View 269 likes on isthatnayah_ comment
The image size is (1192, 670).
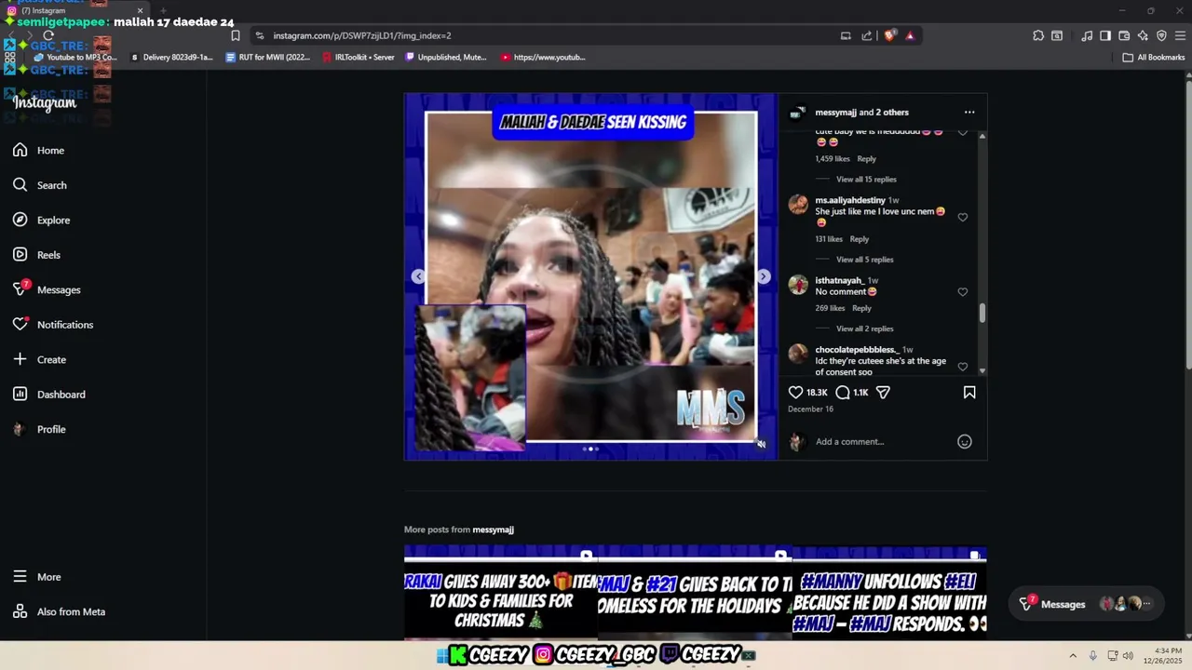[830, 308]
